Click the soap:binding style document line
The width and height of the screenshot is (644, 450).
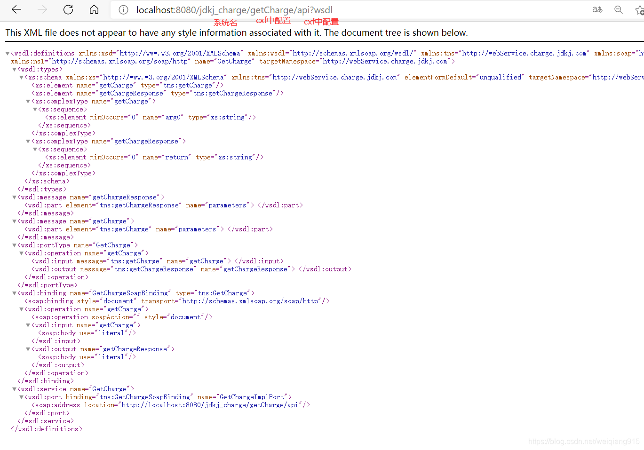point(177,301)
